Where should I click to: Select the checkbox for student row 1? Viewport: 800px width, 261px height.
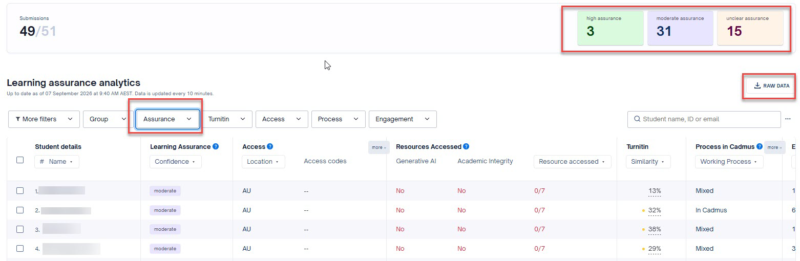pyautogui.click(x=20, y=190)
